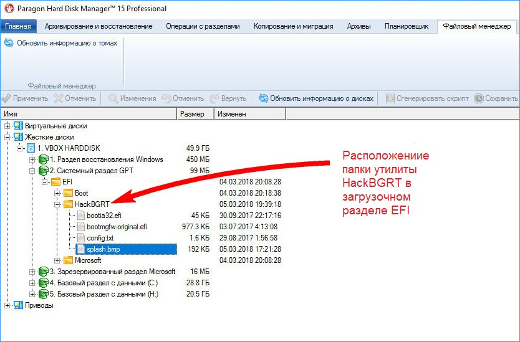520x342 pixels.
Task: Click the refresh disks info icon
Action: (264, 98)
